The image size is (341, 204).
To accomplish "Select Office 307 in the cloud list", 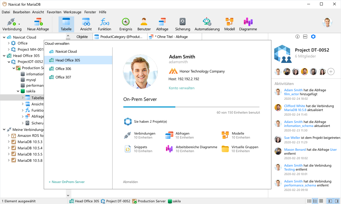I will (x=78, y=77).
